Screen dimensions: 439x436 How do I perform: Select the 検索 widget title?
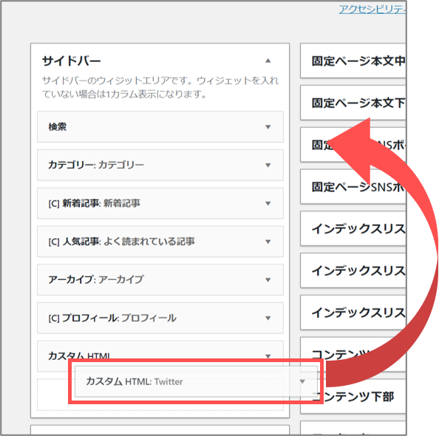pos(58,127)
